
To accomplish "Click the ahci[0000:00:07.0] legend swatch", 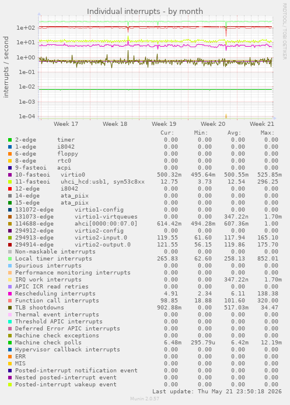I will 10,224.
